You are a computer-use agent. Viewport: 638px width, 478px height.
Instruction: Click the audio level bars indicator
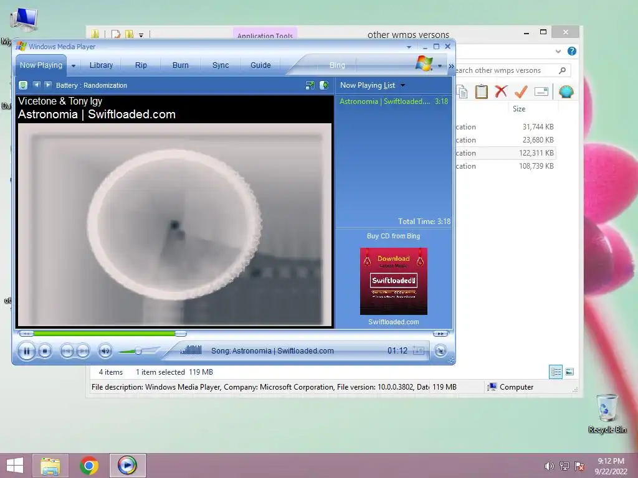tap(191, 350)
